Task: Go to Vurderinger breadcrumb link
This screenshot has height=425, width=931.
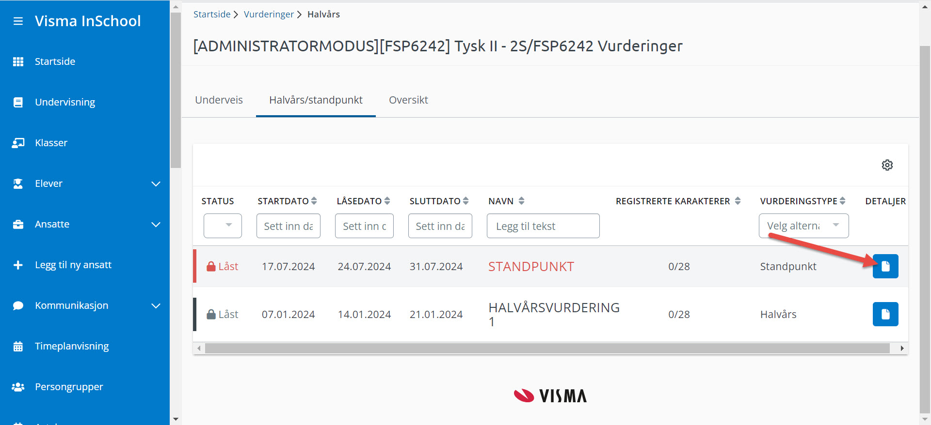Action: pyautogui.click(x=269, y=15)
